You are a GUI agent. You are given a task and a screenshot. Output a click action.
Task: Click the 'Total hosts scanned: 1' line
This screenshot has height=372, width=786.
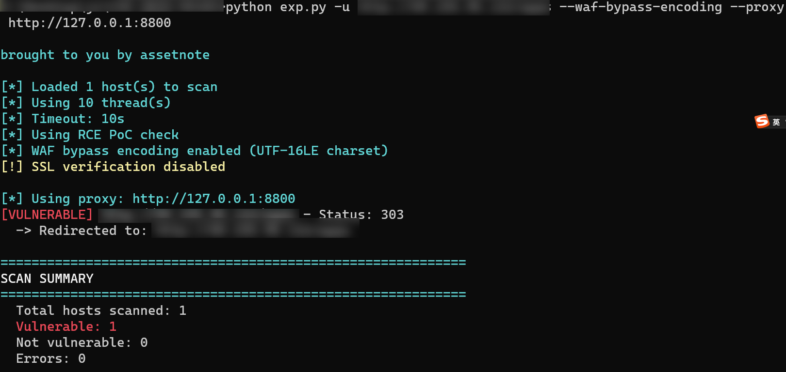101,310
